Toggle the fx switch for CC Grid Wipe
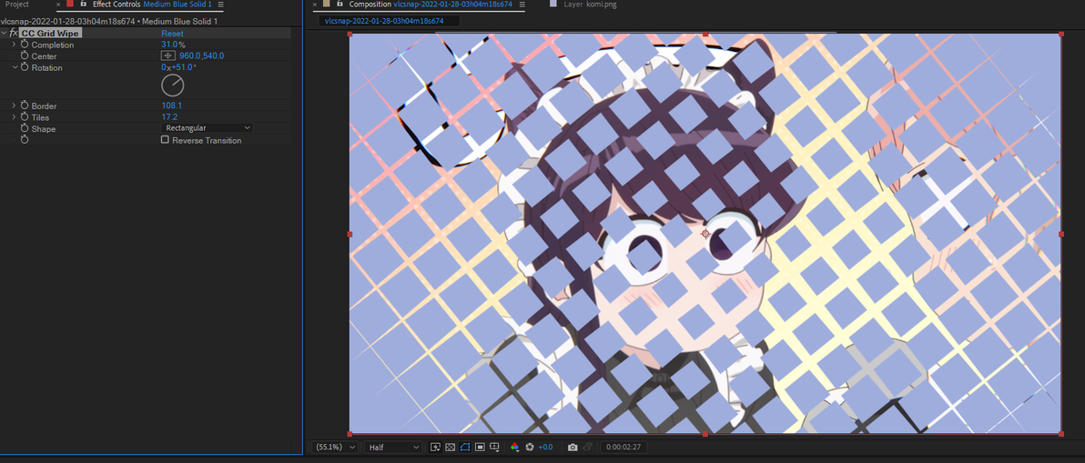Screen dimensions: 1085x463 tap(13, 33)
